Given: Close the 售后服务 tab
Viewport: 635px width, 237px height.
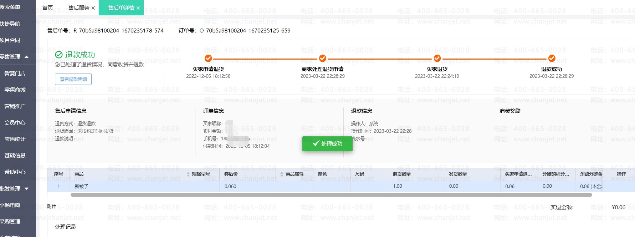Looking at the screenshot, I should click(x=93, y=8).
